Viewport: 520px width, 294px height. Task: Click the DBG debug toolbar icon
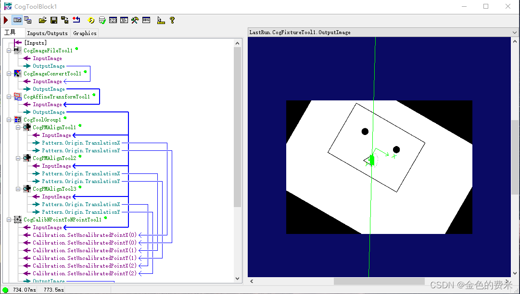146,20
